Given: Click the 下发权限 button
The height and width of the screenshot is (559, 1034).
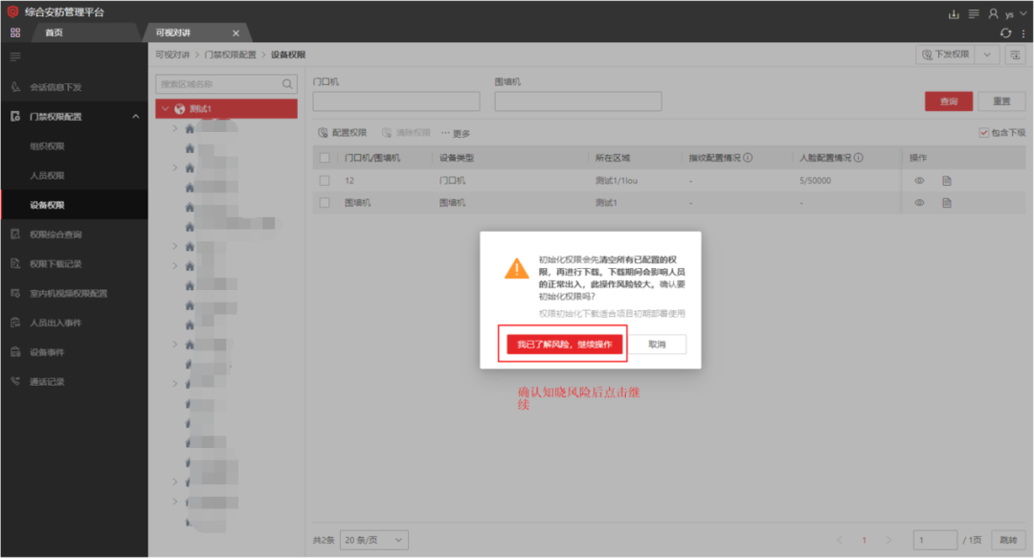Looking at the screenshot, I should (x=946, y=55).
